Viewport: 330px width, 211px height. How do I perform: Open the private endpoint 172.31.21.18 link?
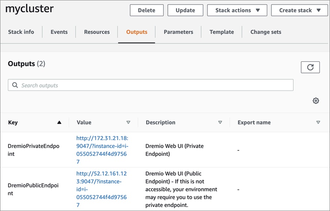pos(102,150)
